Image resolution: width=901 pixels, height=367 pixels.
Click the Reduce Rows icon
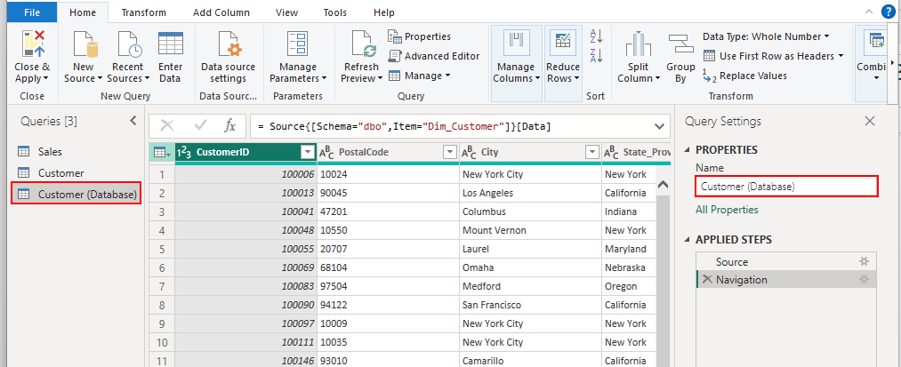(562, 44)
